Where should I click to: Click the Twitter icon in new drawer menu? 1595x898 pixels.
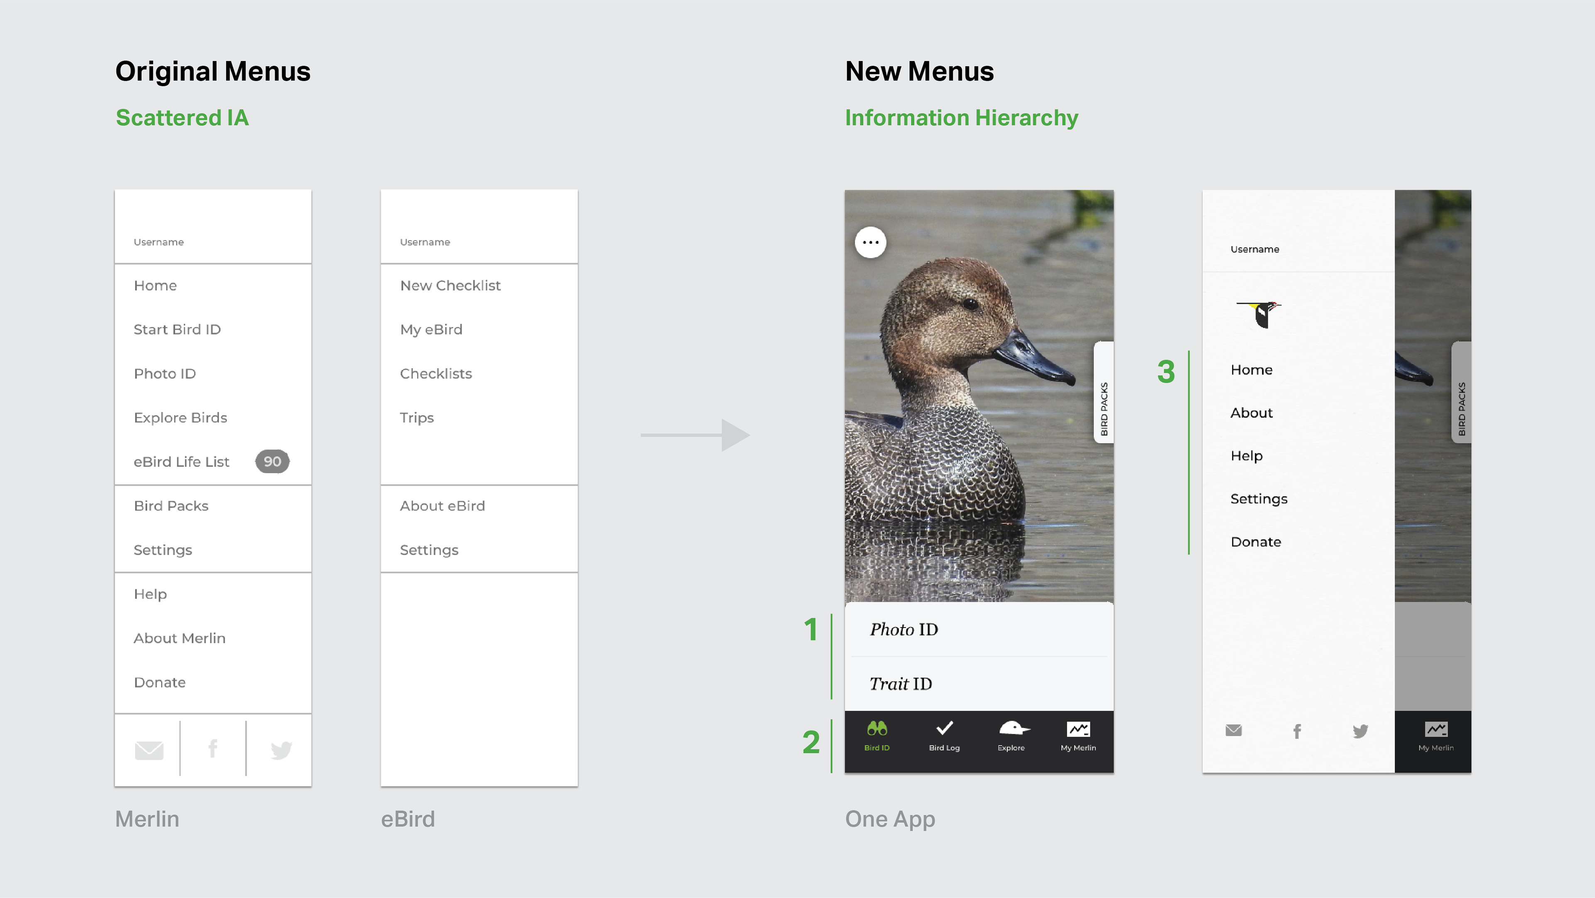pyautogui.click(x=1360, y=731)
